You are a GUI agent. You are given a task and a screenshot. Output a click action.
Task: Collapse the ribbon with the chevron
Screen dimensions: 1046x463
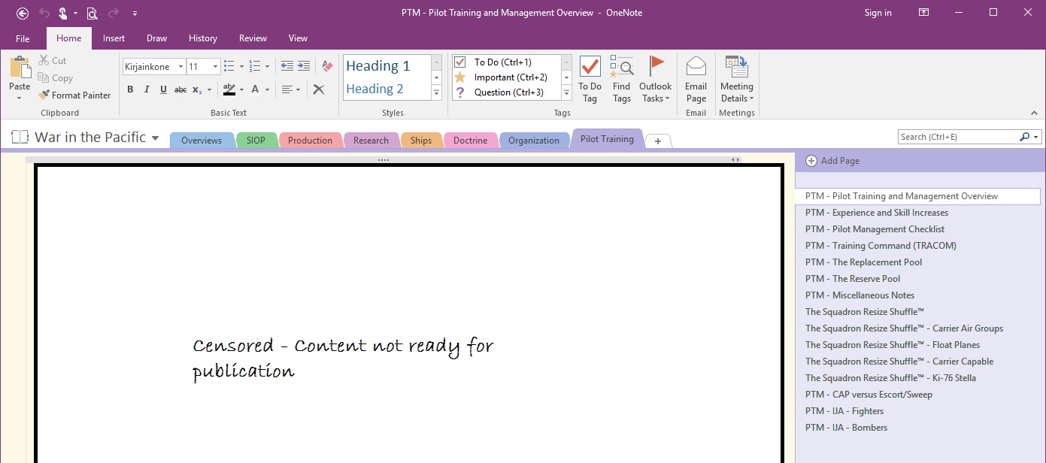tap(1035, 113)
